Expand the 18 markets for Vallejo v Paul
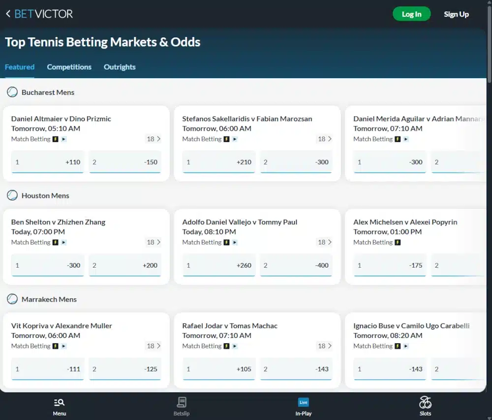Screen dimensions: 492x420 (324, 242)
